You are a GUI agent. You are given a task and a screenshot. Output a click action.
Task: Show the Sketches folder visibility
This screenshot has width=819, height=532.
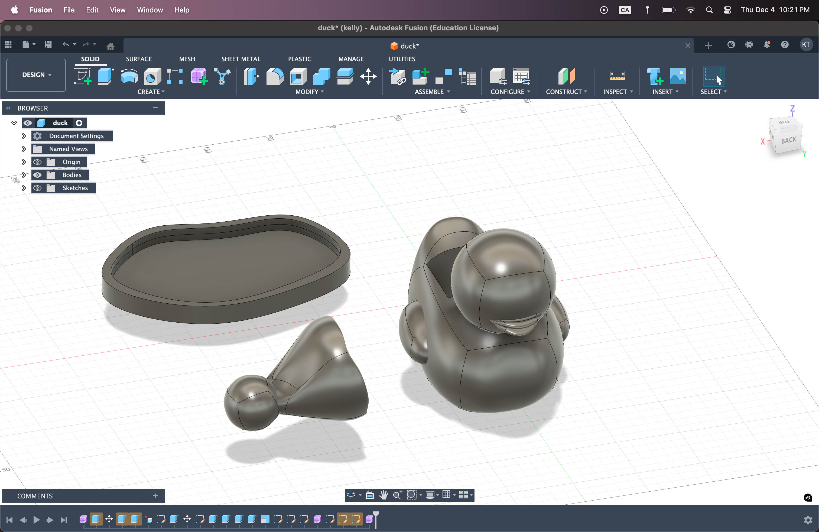(x=37, y=188)
